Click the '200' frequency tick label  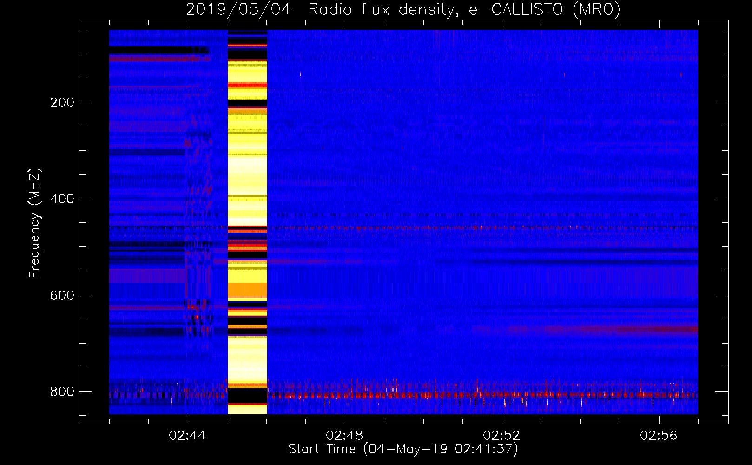click(62, 102)
